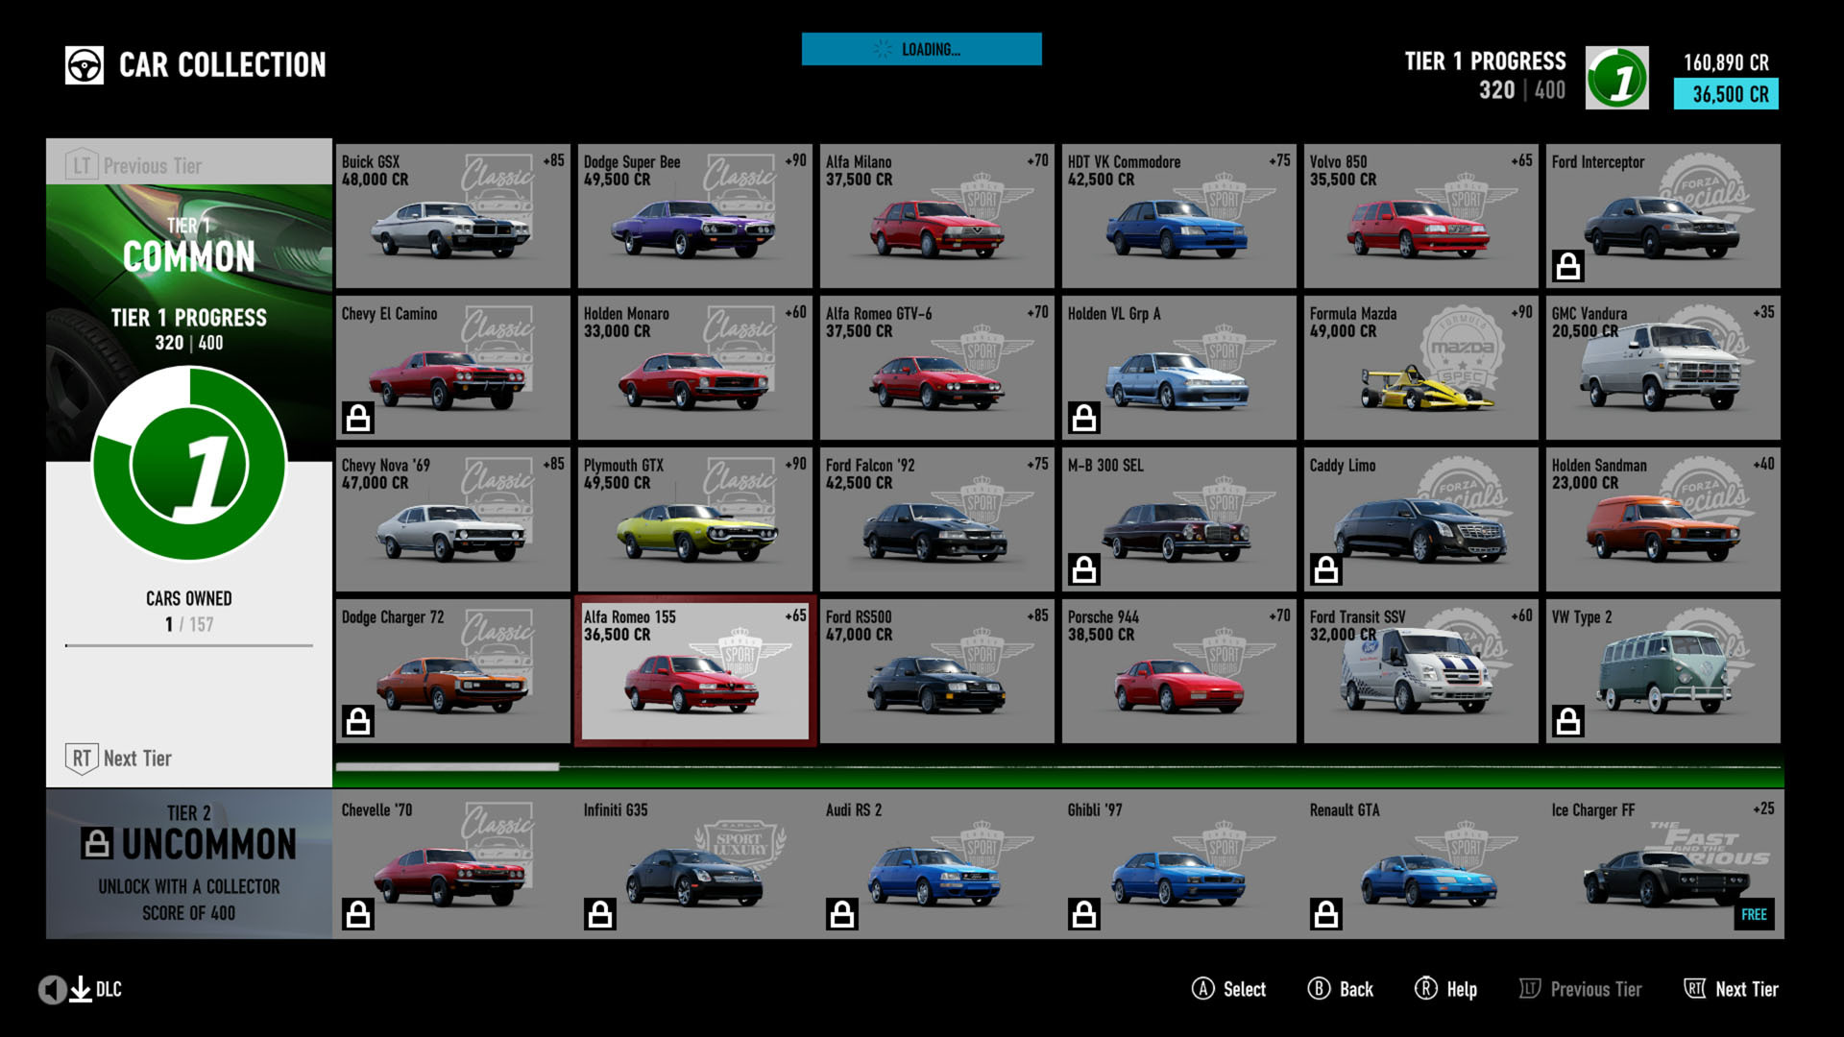Click the RT icon next to Next Tier in sidebar
Image resolution: width=1844 pixels, height=1037 pixels.
pyautogui.click(x=82, y=759)
